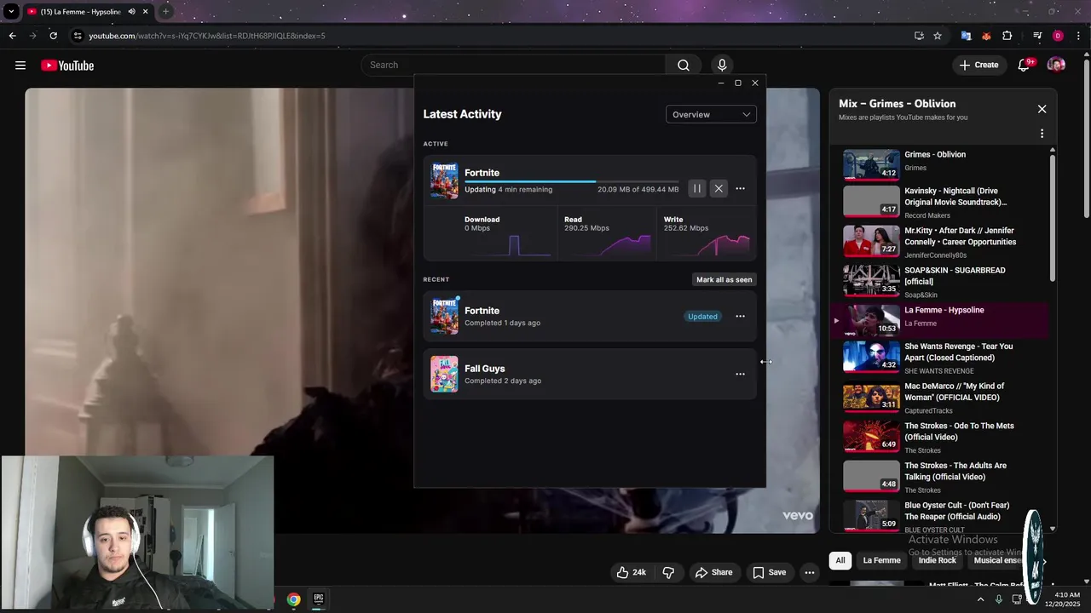Select Mac DeMarco My Kind of Woman video
The height and width of the screenshot is (613, 1091).
point(942,398)
